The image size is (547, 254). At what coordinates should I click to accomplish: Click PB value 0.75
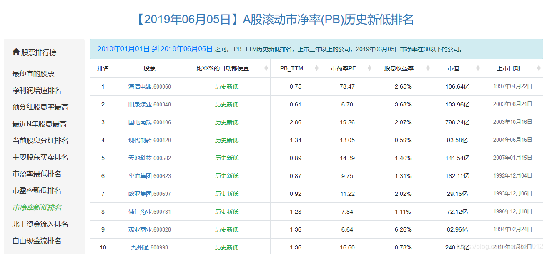pos(295,86)
